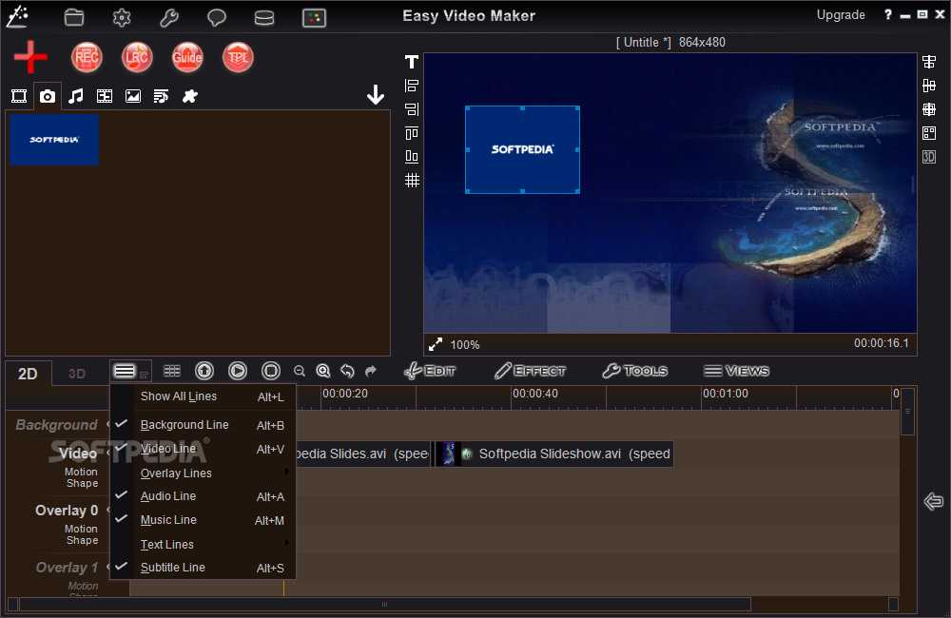Click the center both axes icon

pyautogui.click(x=929, y=109)
